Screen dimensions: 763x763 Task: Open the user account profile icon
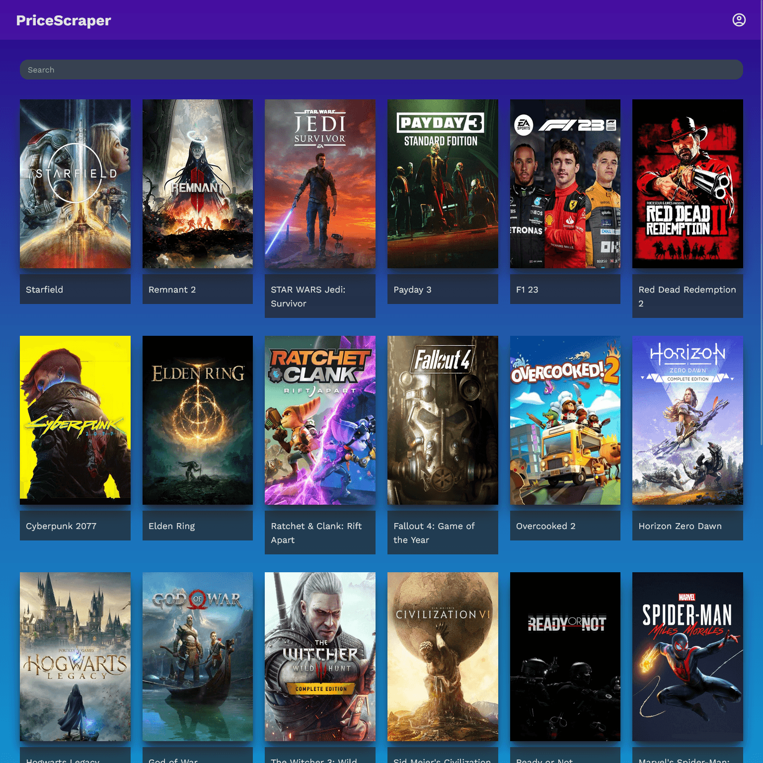739,20
